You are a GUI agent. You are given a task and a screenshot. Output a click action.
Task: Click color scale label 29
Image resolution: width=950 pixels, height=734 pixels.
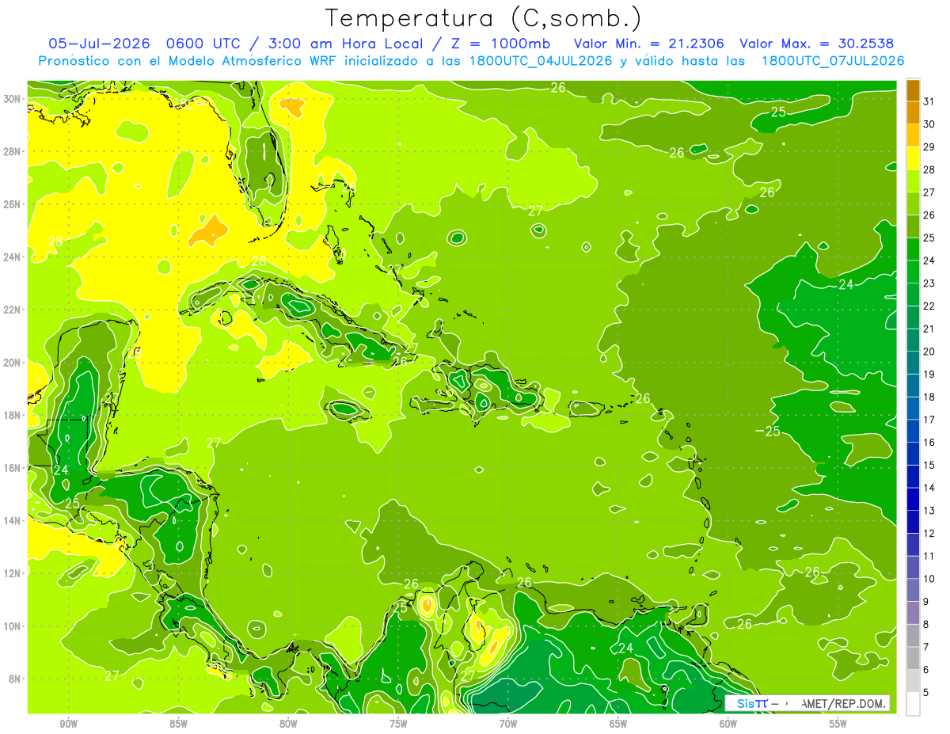(929, 146)
